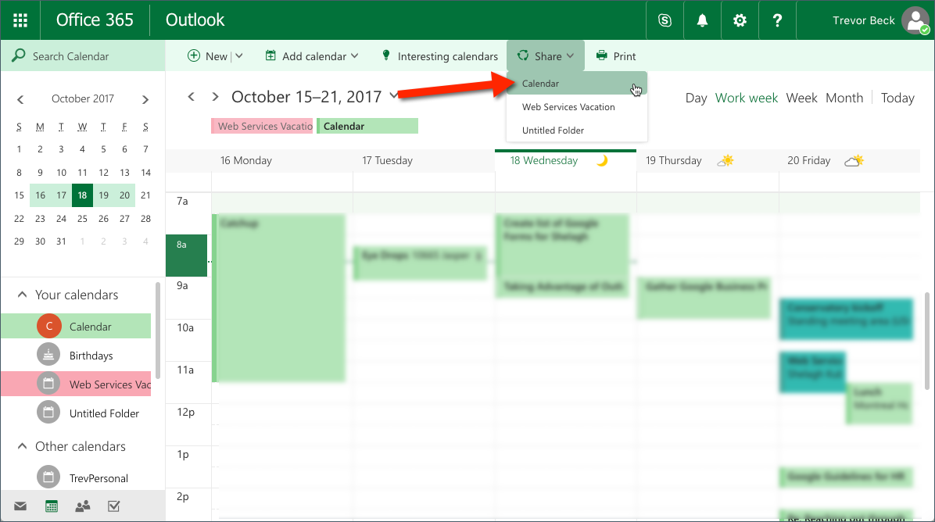
Task: Click October 2017 mini calendar header
Action: tap(83, 99)
